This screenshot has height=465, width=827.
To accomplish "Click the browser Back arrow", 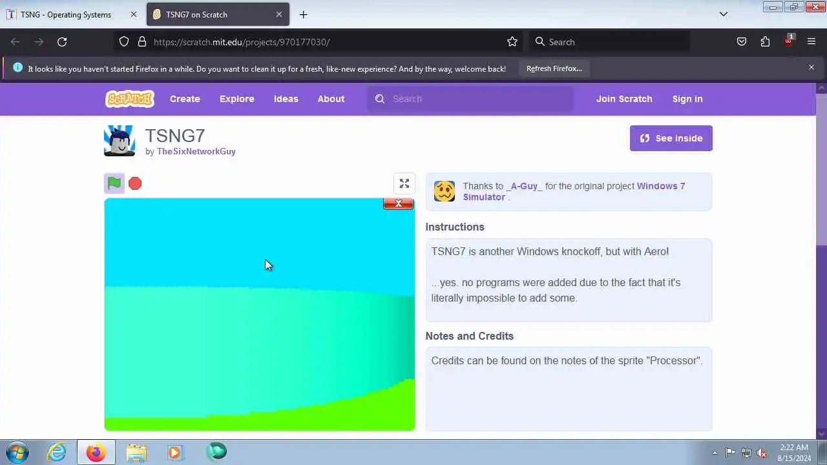I will [x=16, y=42].
